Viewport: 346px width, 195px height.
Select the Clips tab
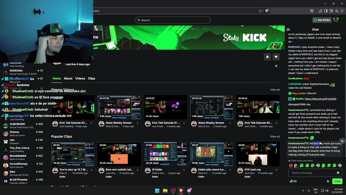pos(91,79)
